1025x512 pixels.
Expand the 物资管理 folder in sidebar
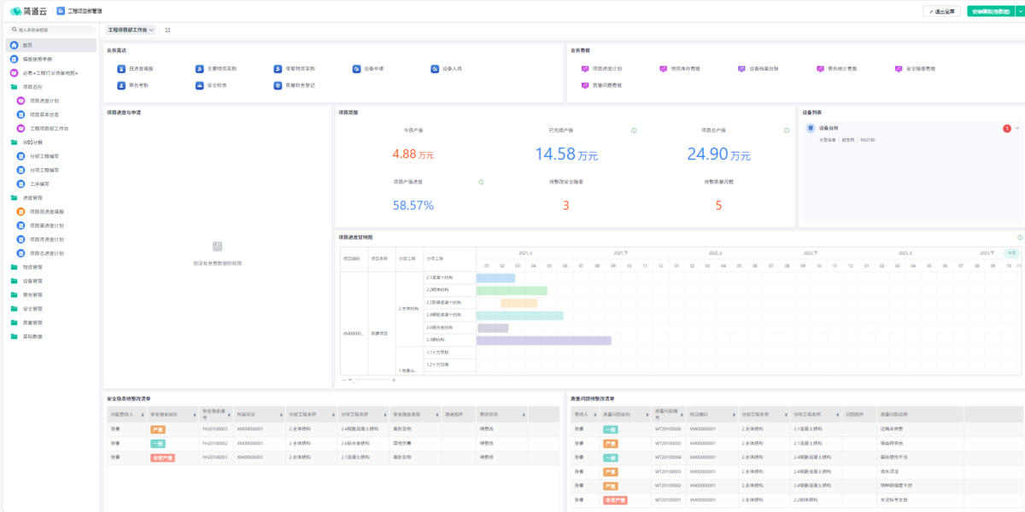click(x=14, y=267)
